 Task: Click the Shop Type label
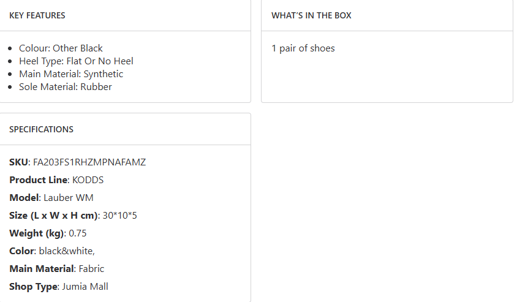pyautogui.click(x=32, y=287)
